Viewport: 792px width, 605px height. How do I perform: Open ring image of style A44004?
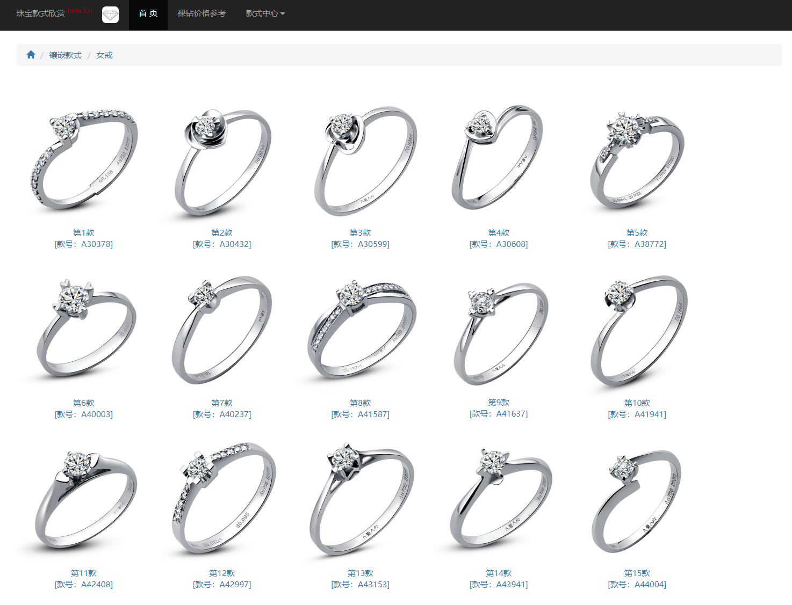(x=637, y=500)
